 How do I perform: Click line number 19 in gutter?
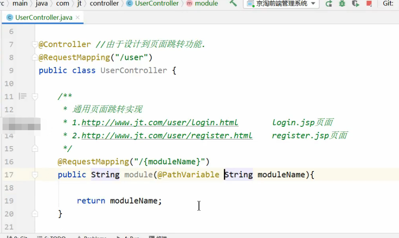point(9,201)
